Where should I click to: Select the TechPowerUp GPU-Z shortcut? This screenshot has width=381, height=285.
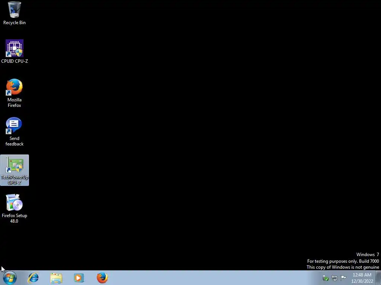coord(15,170)
